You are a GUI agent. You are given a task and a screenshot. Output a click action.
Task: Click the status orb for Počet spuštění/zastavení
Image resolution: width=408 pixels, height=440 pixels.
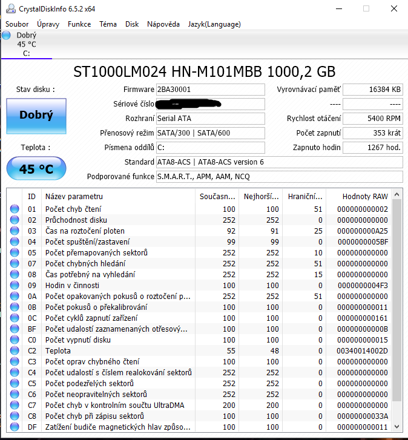[15, 241]
